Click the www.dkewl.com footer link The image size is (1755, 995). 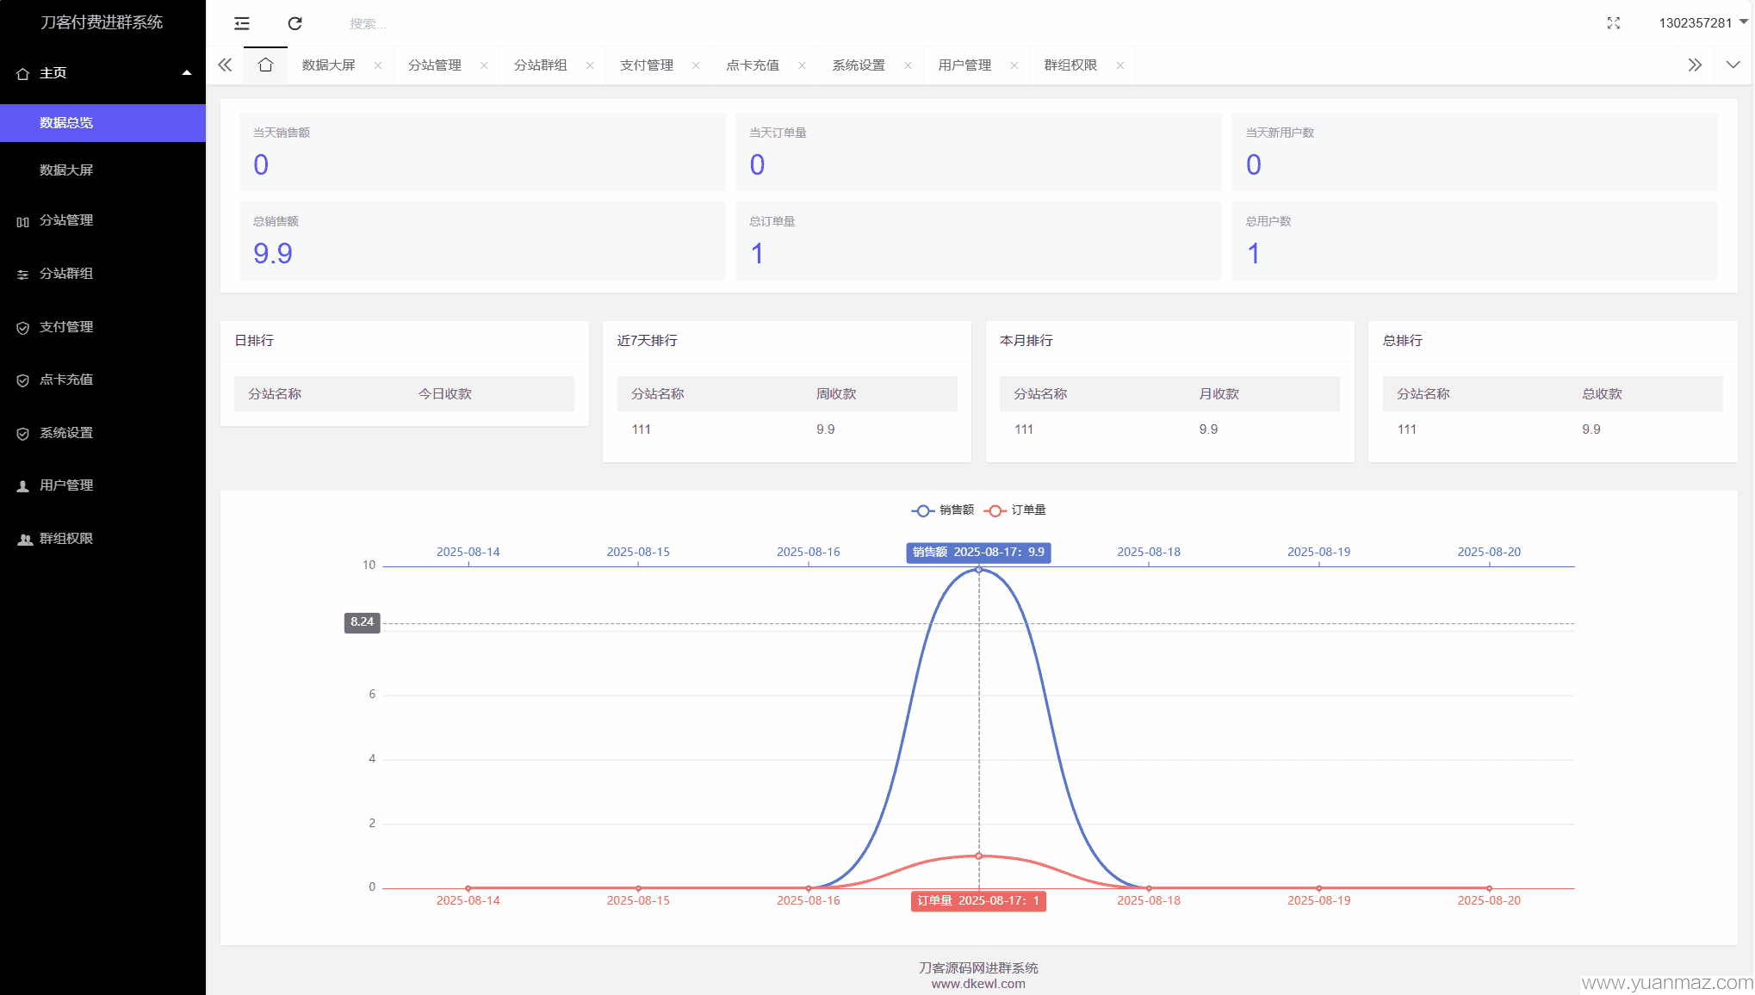978,984
